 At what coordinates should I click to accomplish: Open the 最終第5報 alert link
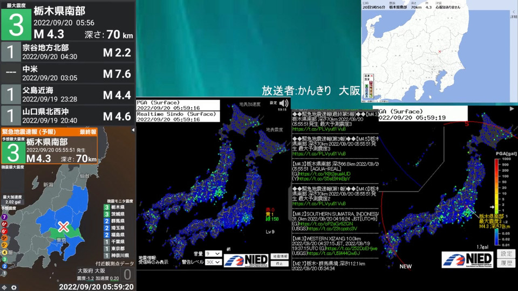point(319,129)
